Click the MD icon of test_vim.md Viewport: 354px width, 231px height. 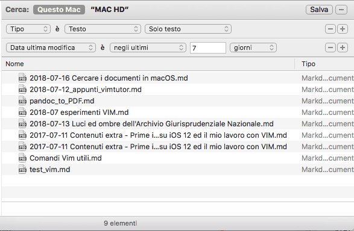[22, 169]
